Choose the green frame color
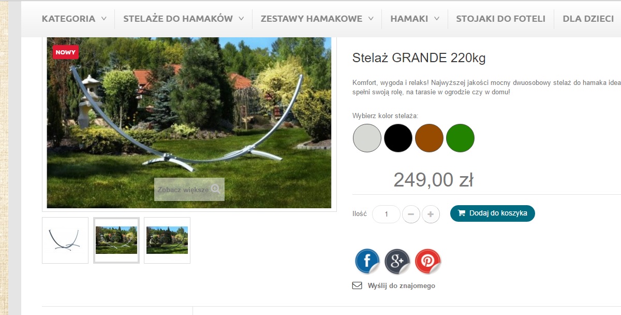This screenshot has width=621, height=315. (x=460, y=138)
